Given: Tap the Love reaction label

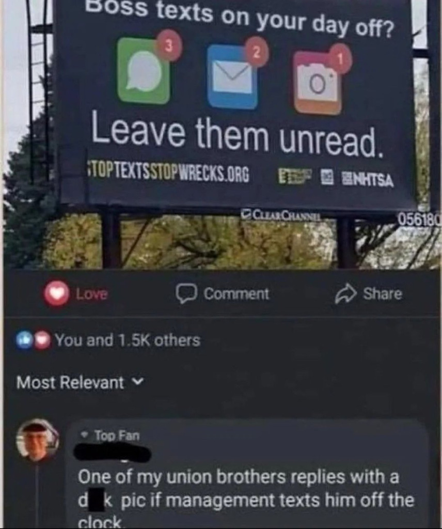Looking at the screenshot, I should pyautogui.click(x=92, y=294).
